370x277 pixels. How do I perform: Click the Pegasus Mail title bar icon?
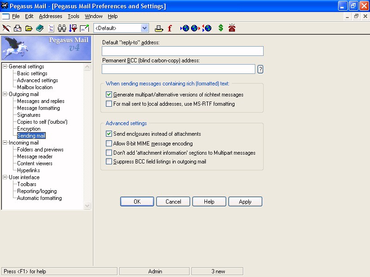(x=5, y=6)
